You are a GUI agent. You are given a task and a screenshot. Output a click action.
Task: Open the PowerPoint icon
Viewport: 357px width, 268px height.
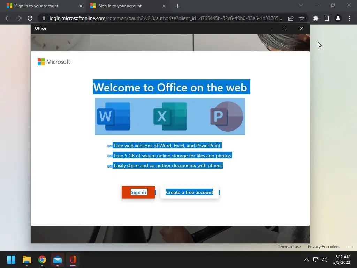tap(227, 116)
